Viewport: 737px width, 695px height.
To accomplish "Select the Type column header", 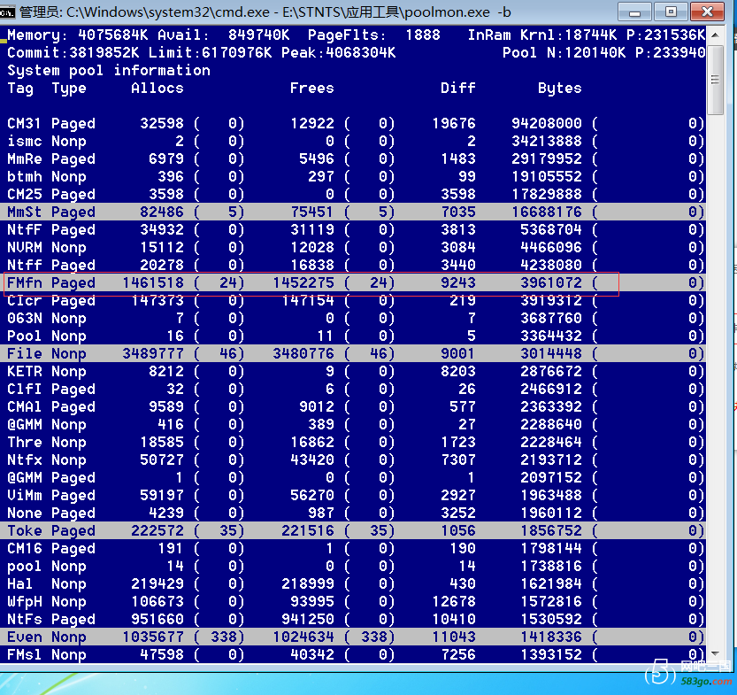I will [69, 89].
